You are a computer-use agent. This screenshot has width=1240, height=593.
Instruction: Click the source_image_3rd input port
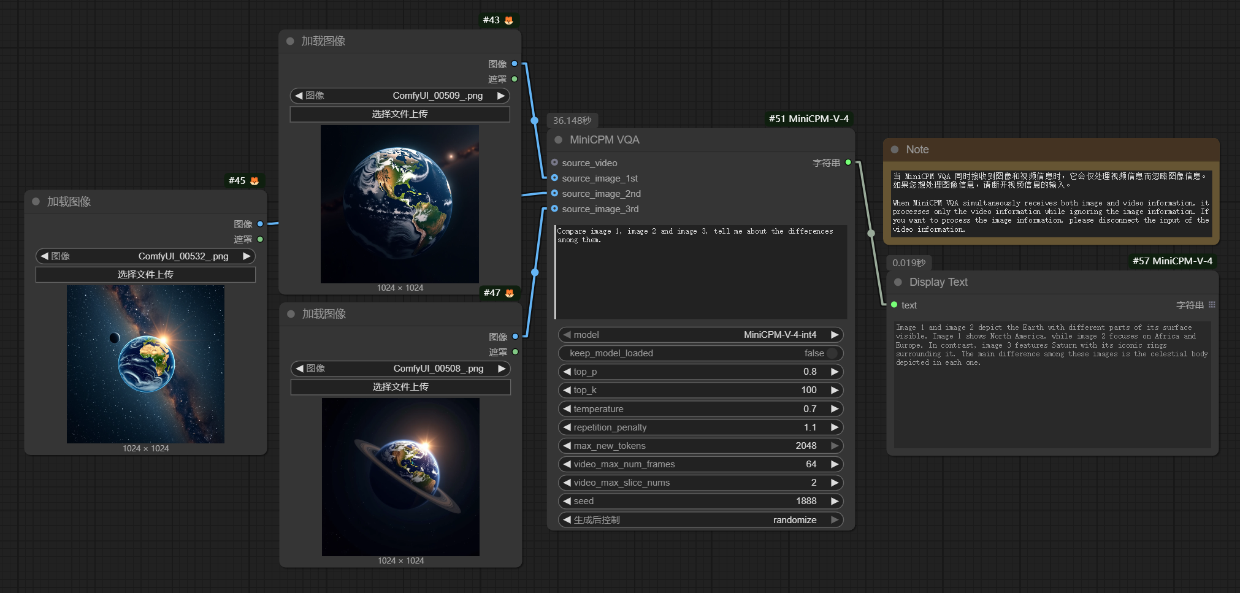(554, 209)
